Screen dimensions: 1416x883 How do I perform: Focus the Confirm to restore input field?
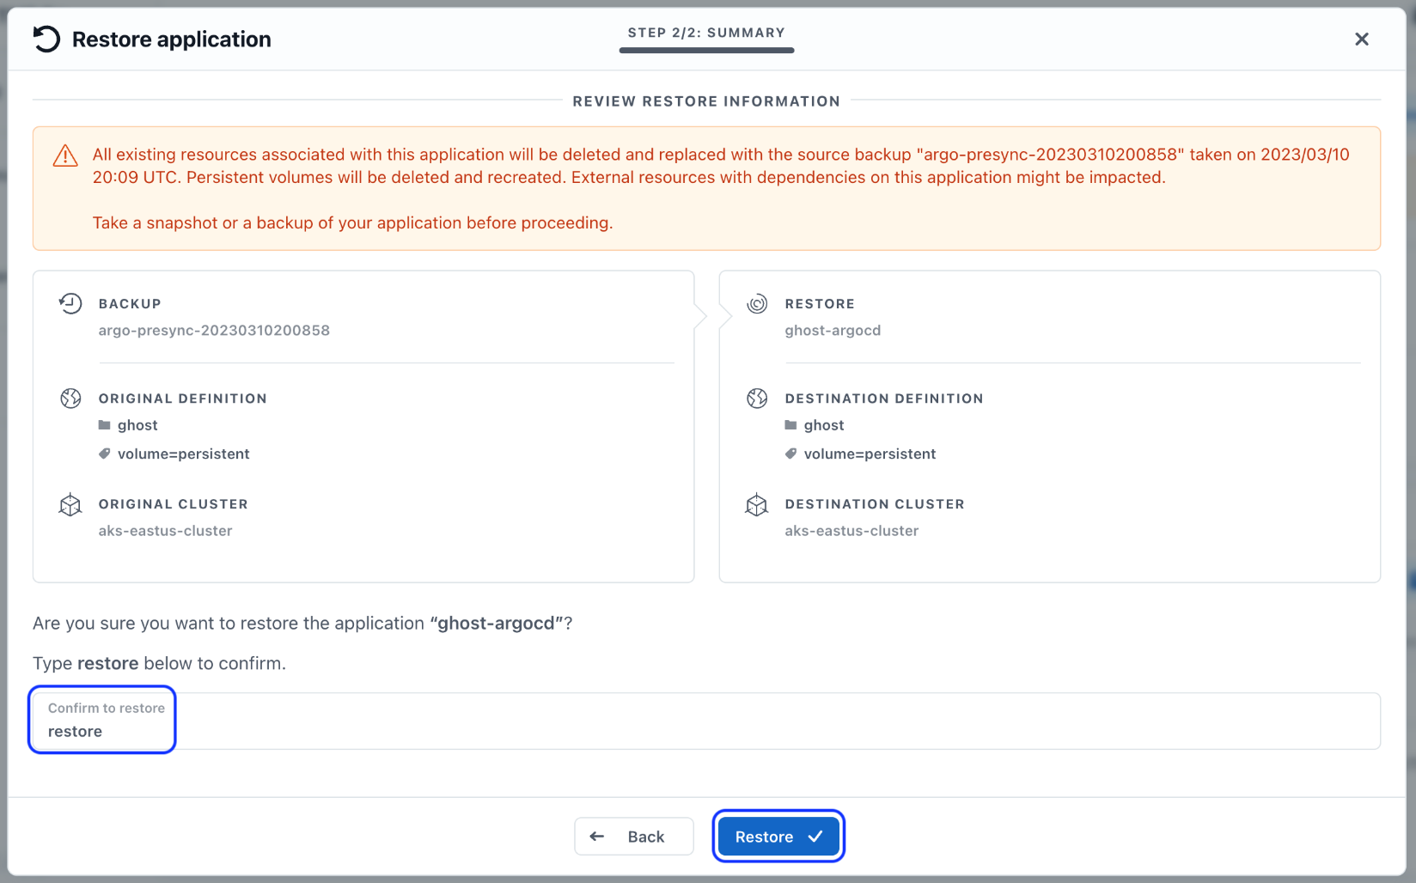tap(706, 721)
